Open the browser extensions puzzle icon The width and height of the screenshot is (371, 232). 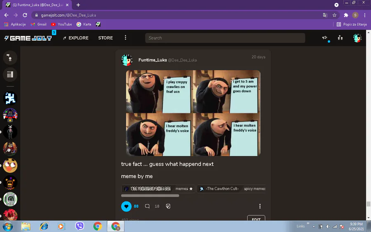(346, 15)
